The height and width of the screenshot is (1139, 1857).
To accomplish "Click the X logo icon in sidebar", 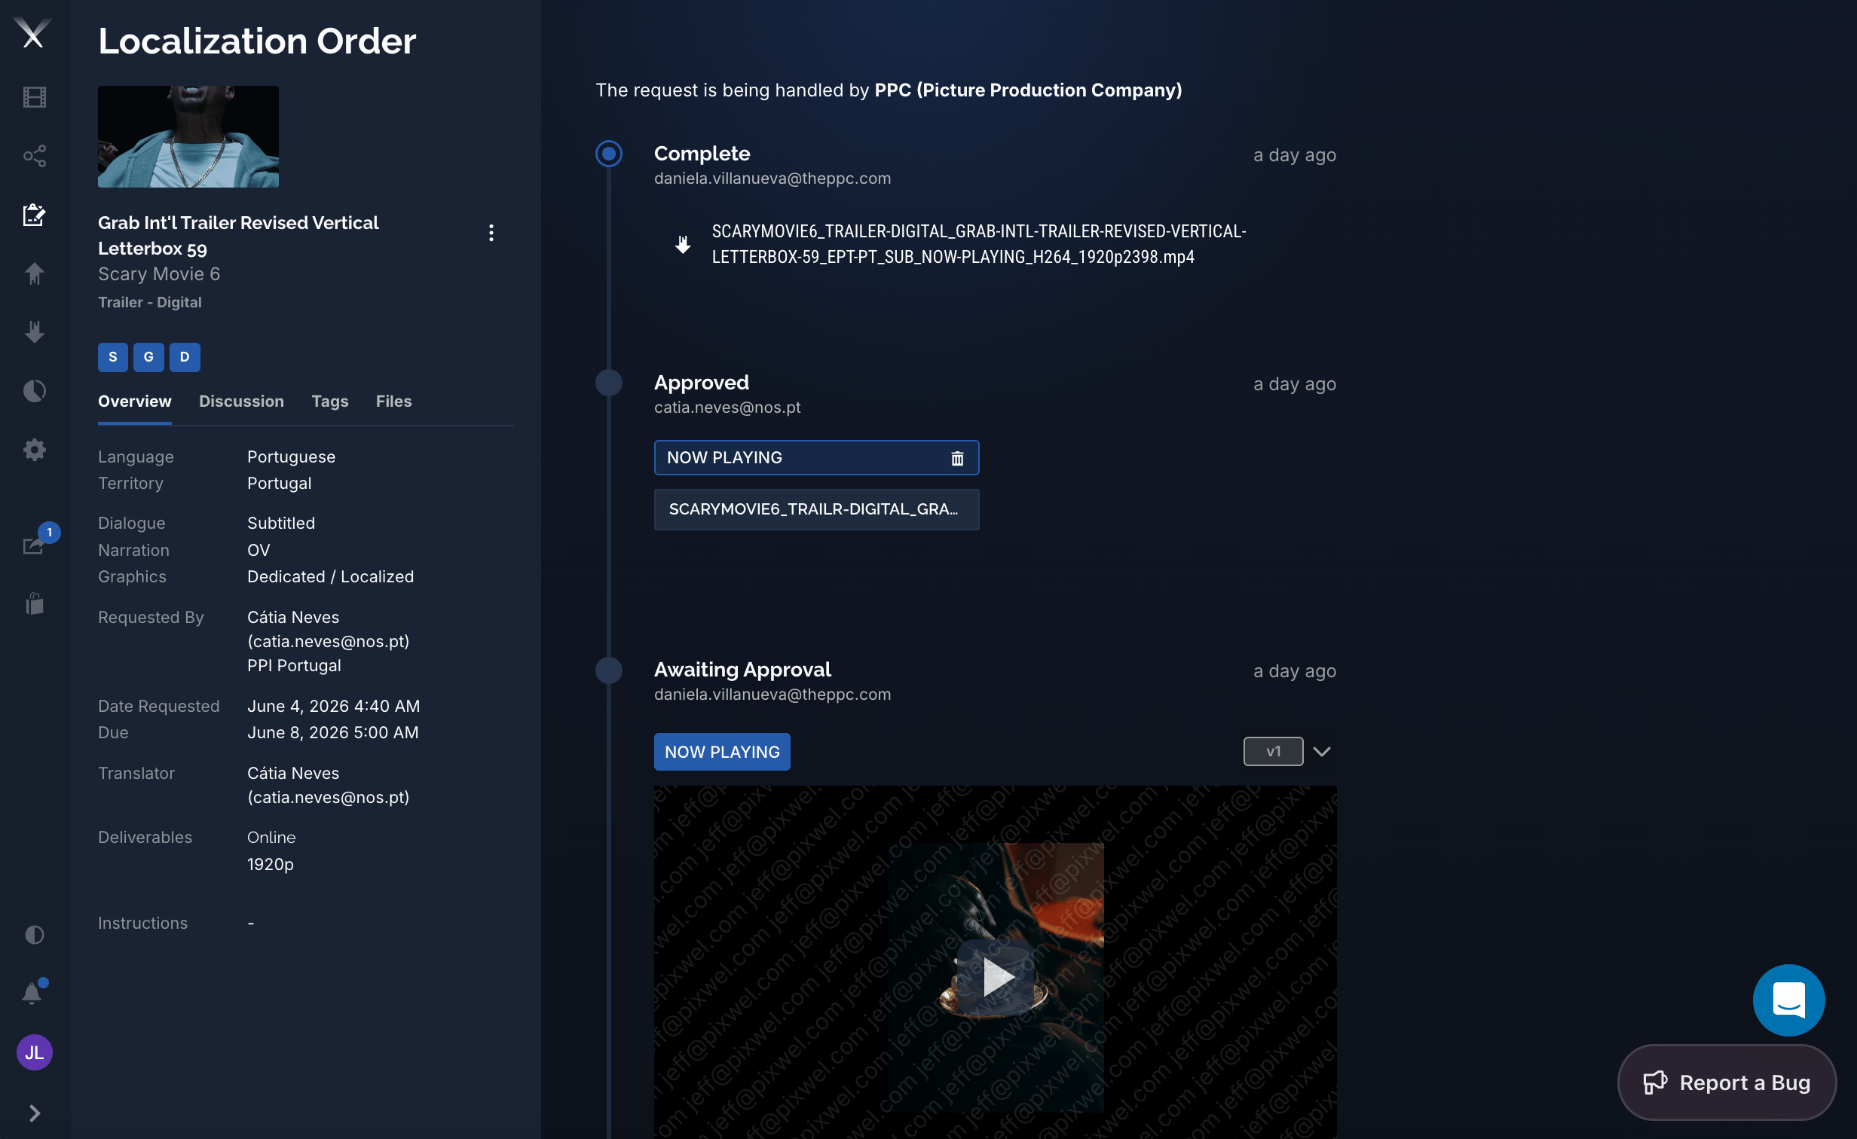I will click(x=33, y=33).
